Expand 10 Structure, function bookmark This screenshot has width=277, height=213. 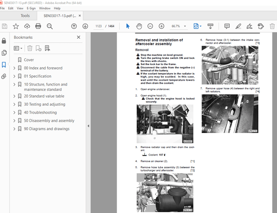coord(14,84)
